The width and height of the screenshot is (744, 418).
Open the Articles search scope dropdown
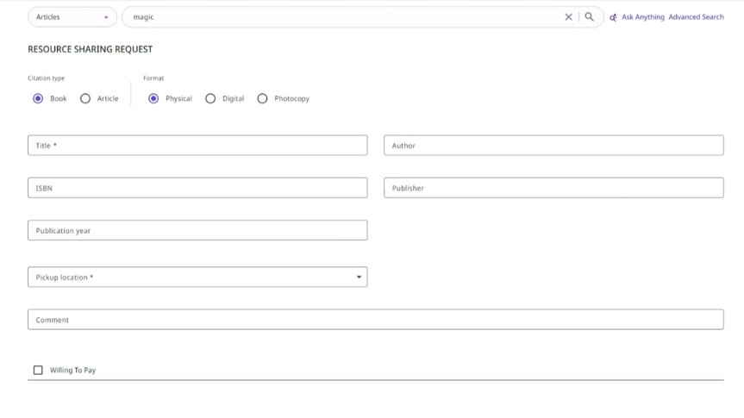pyautogui.click(x=72, y=17)
